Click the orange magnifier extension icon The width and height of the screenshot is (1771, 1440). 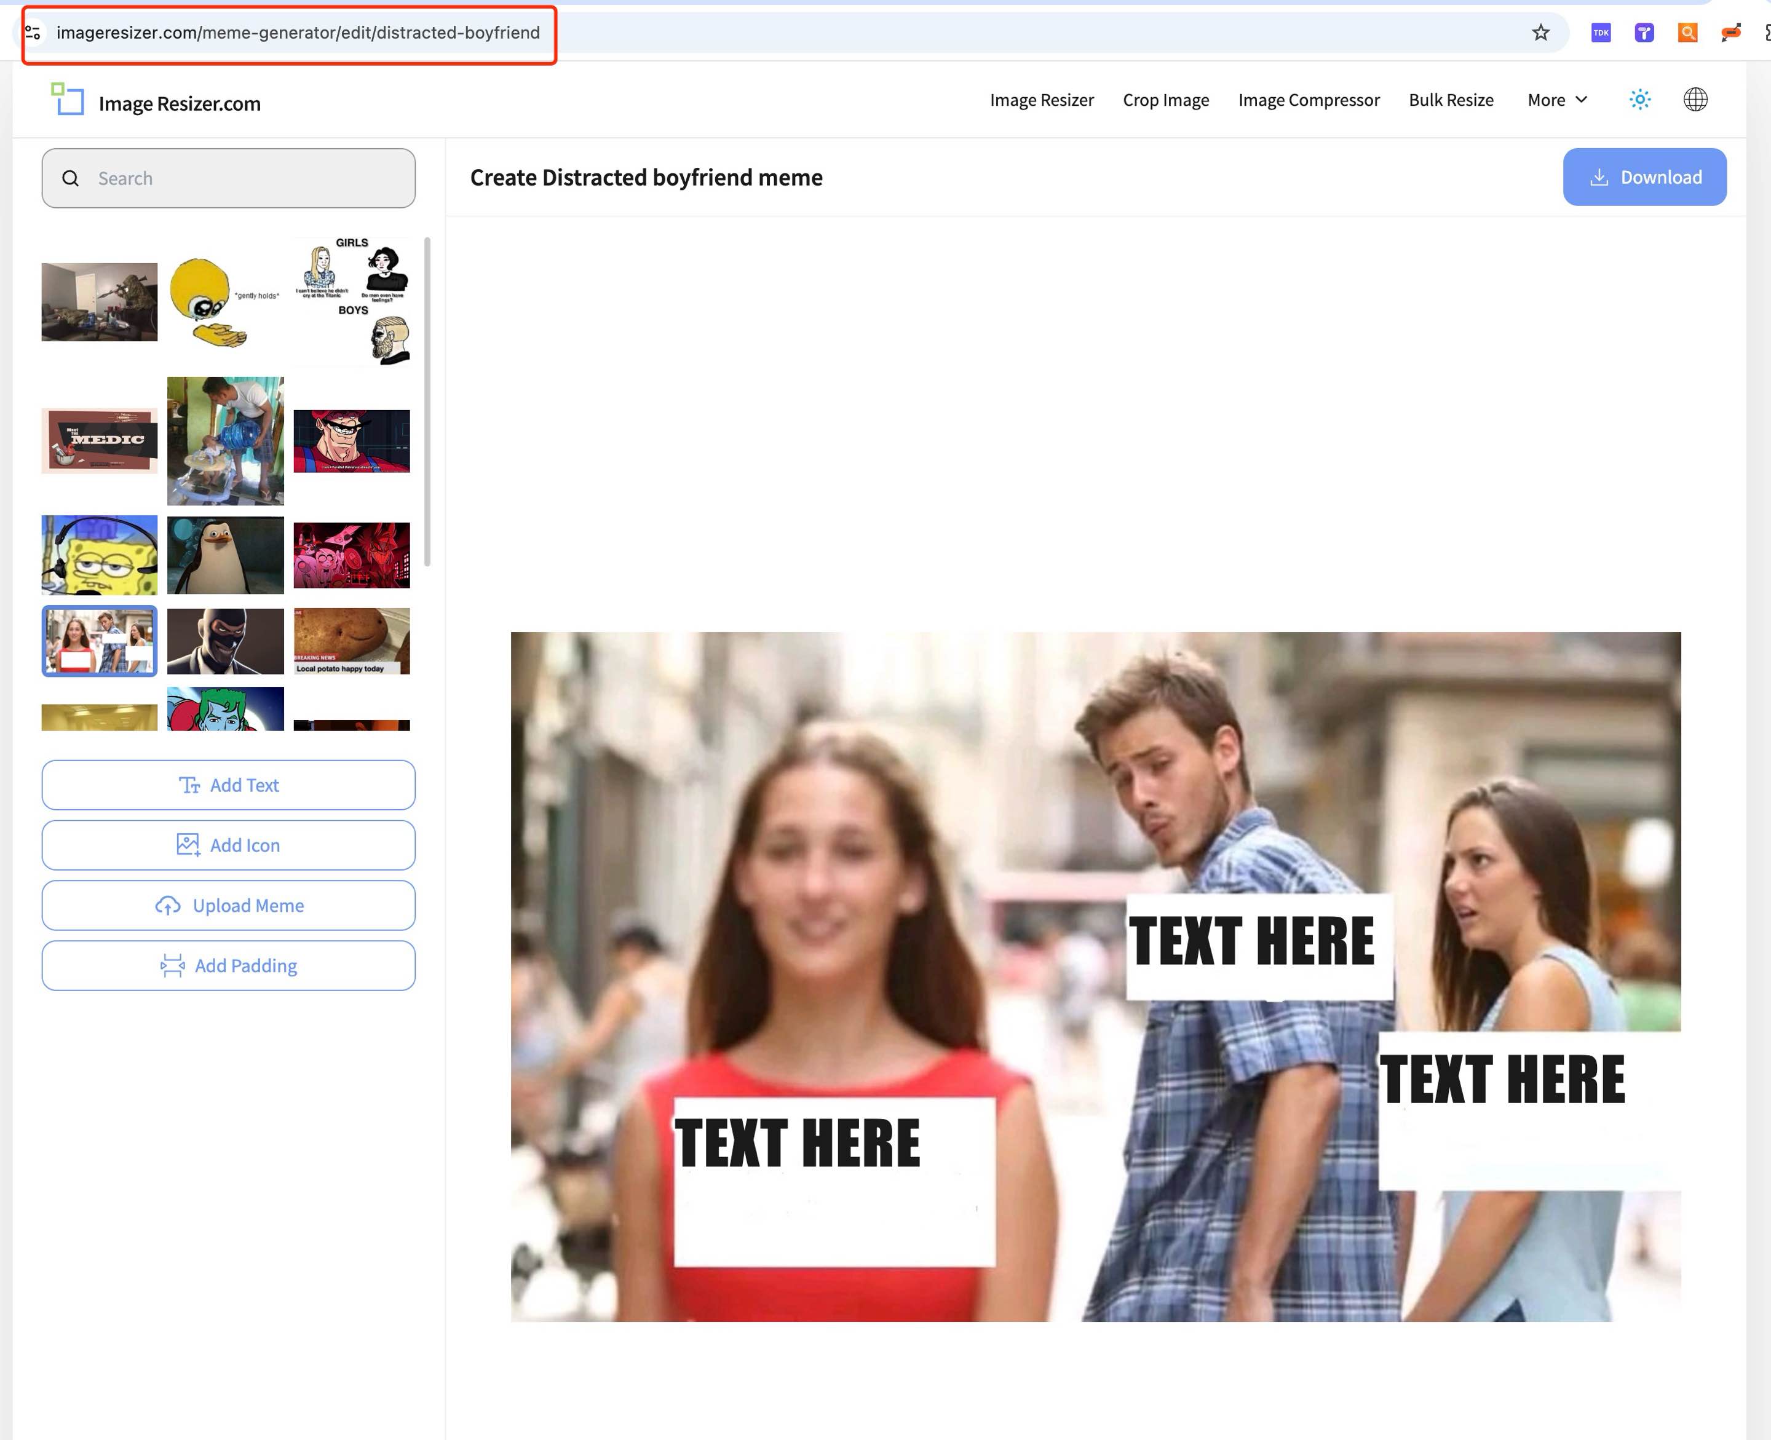click(x=1687, y=33)
